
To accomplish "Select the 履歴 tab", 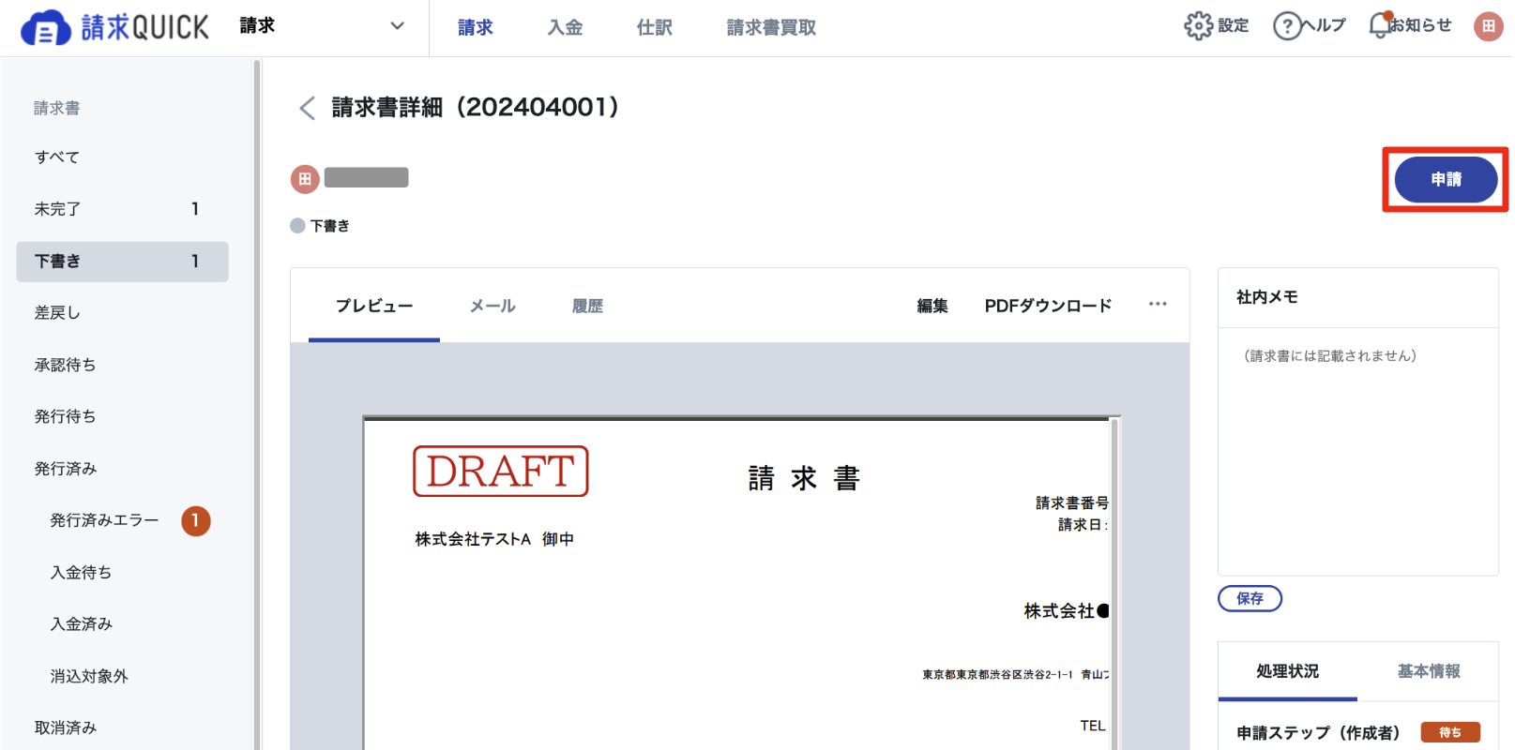I will click(x=587, y=306).
